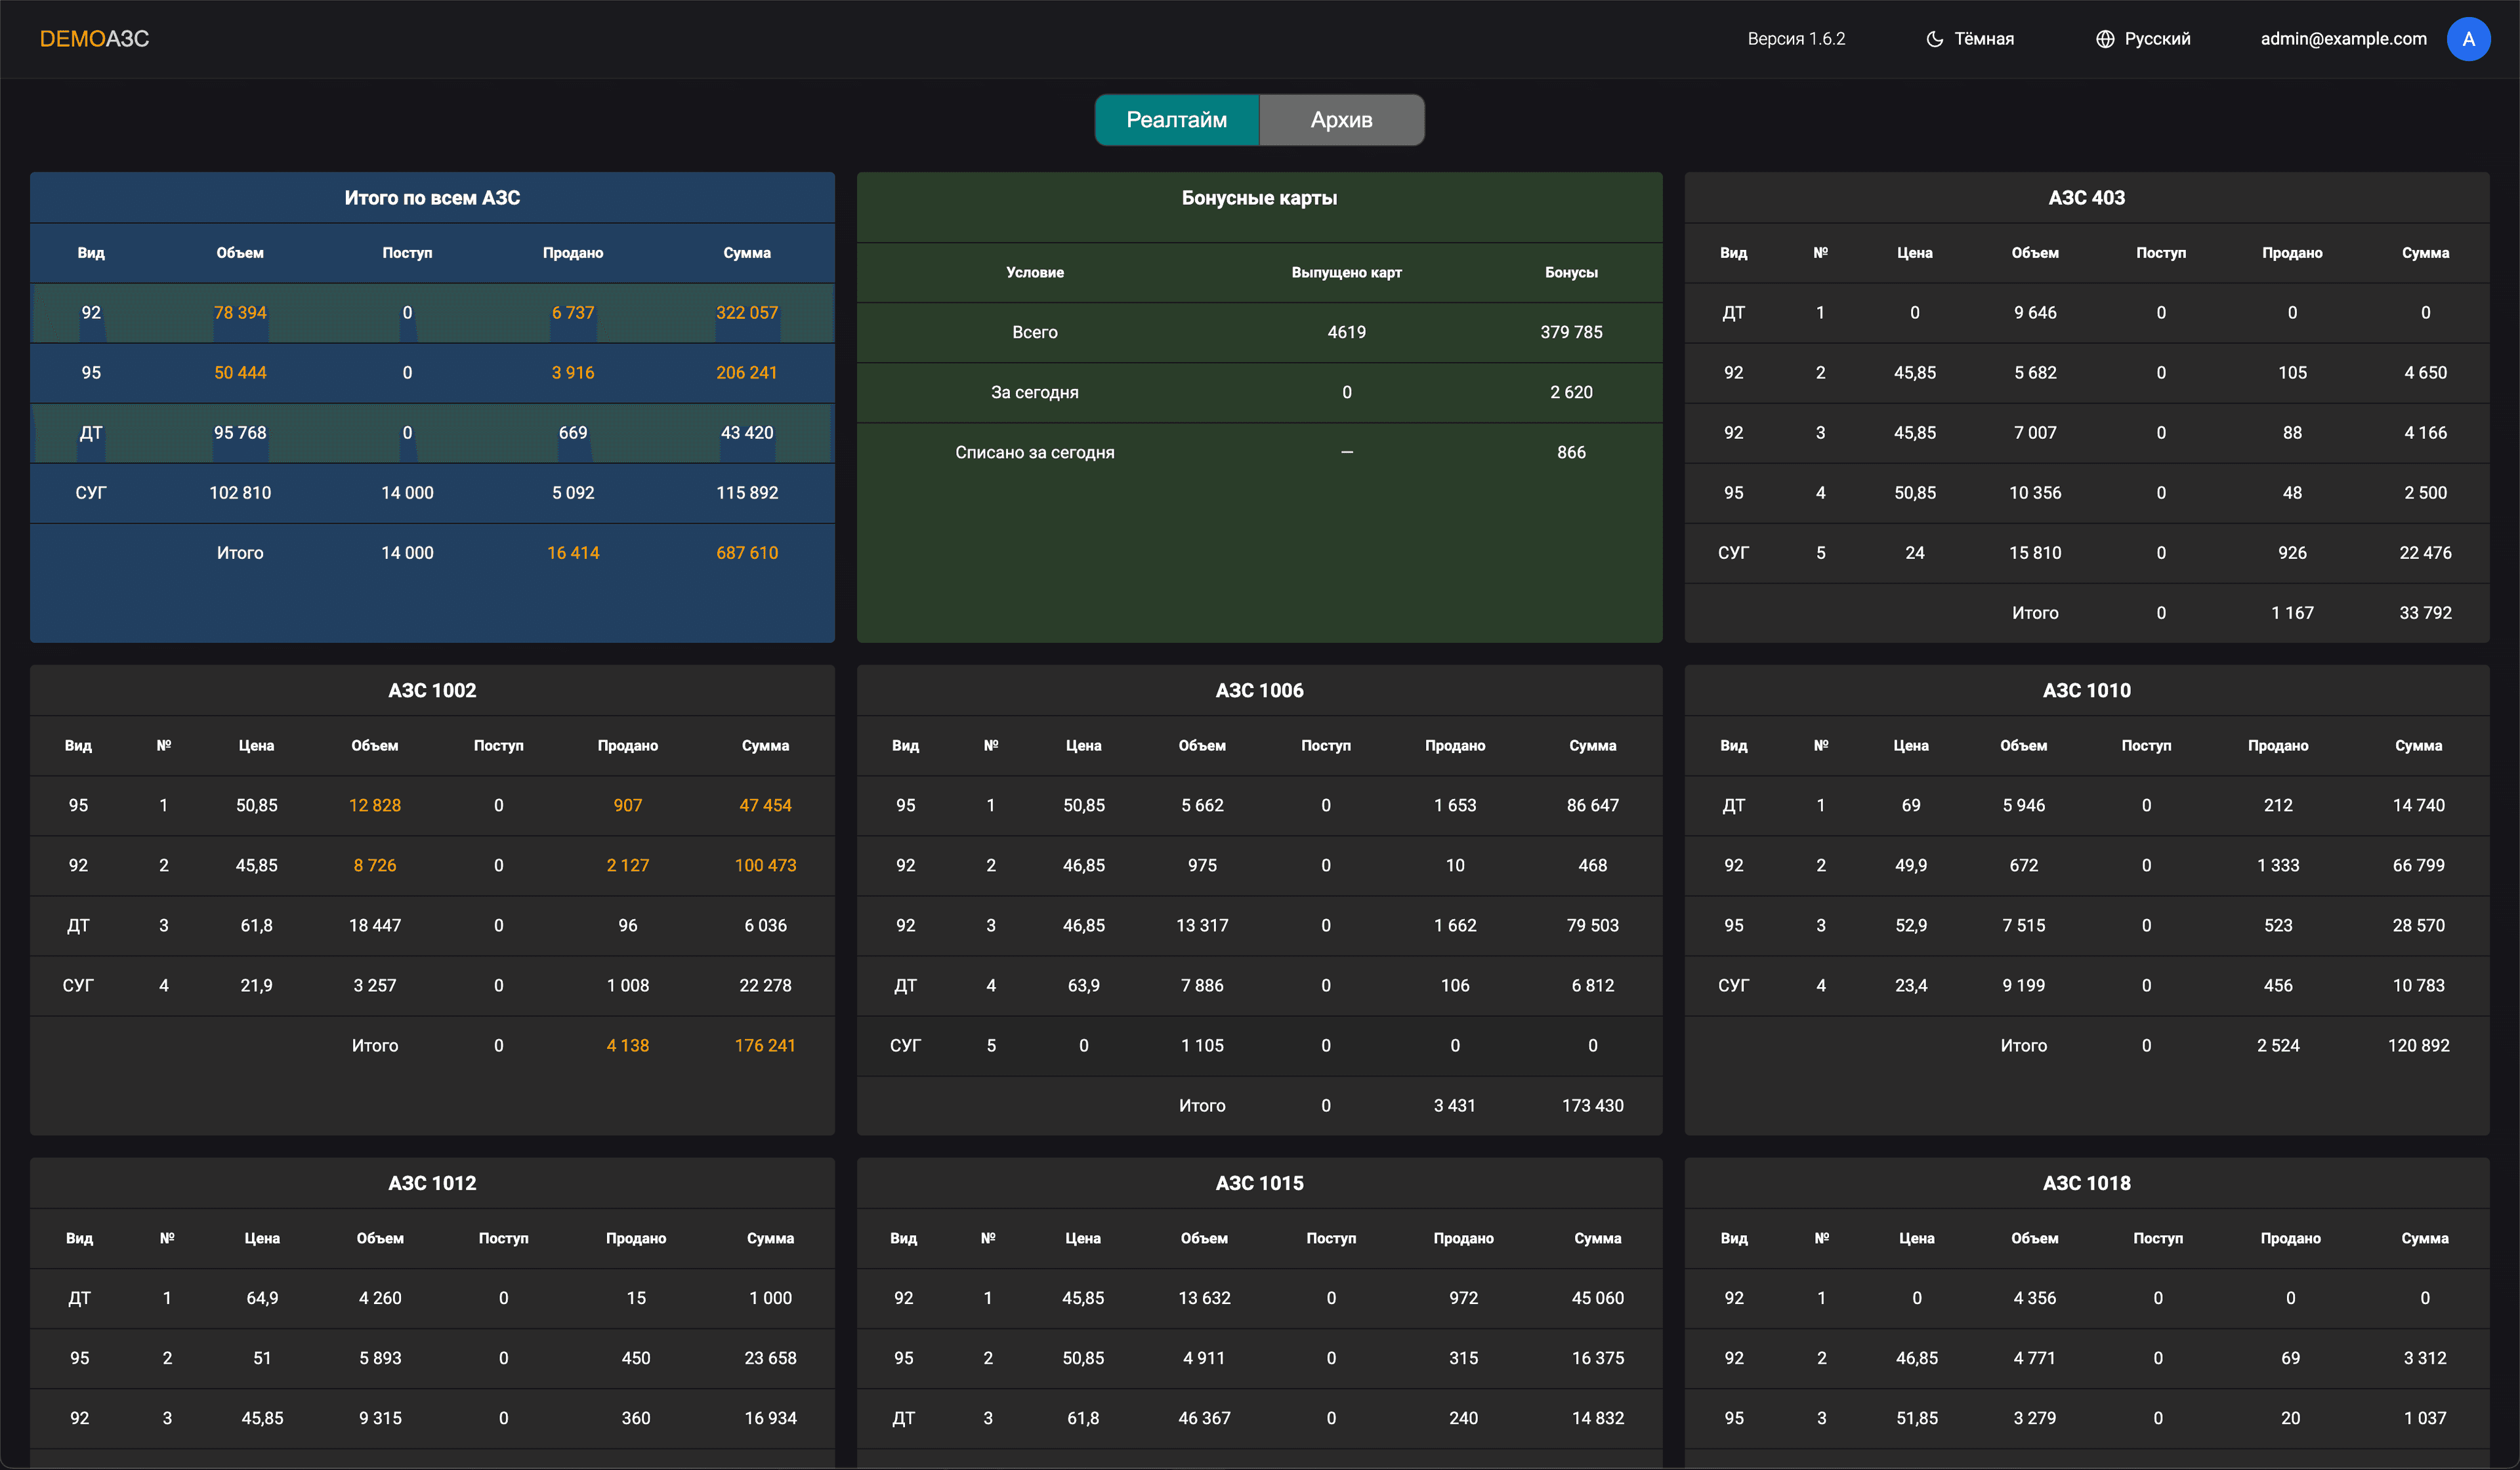Screen dimensions: 2520x1470
Task: Open sold volume 6 737 for fuel 92
Action: coord(572,313)
